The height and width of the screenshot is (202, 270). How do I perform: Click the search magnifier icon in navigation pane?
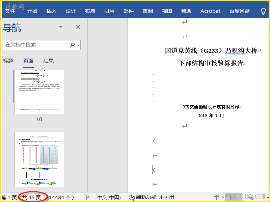(72, 45)
